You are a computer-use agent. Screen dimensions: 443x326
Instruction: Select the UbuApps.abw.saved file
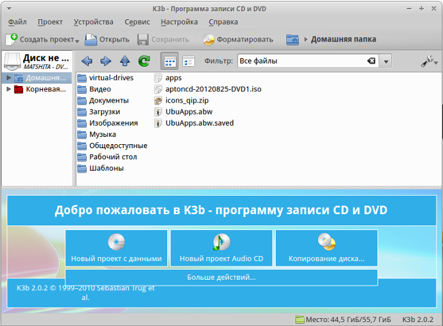[x=194, y=123]
